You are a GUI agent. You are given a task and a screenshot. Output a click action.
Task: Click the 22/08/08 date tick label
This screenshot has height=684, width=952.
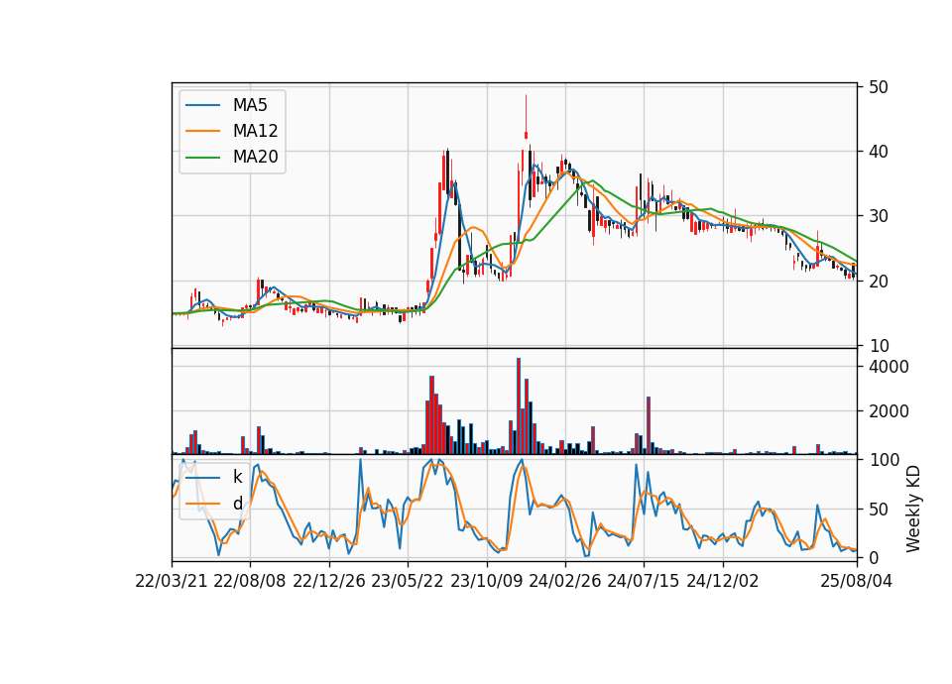point(250,581)
